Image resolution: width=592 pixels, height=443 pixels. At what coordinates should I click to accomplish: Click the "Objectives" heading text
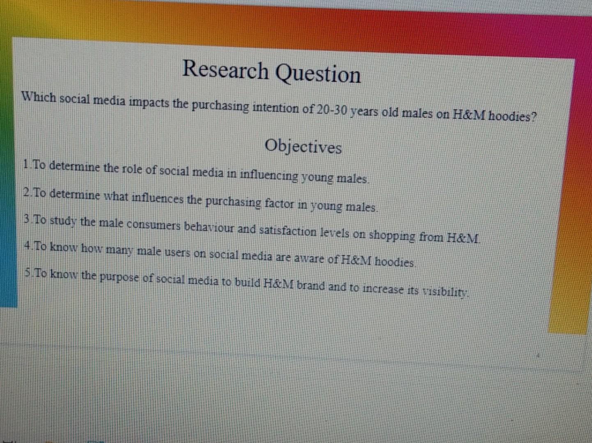coord(304,146)
